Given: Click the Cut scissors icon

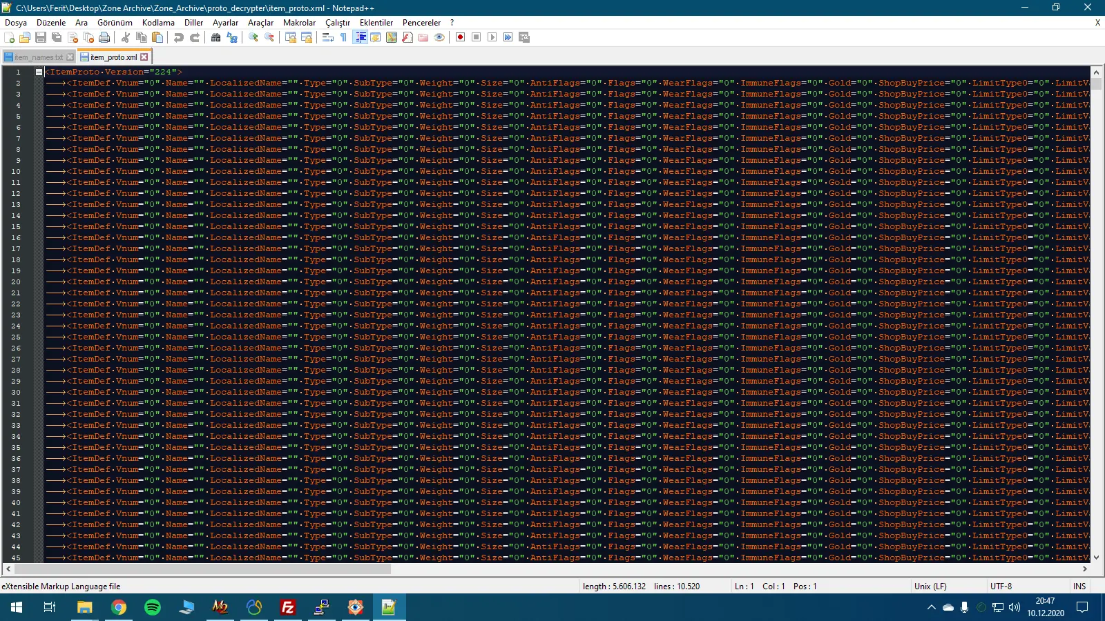Looking at the screenshot, I should tap(126, 37).
